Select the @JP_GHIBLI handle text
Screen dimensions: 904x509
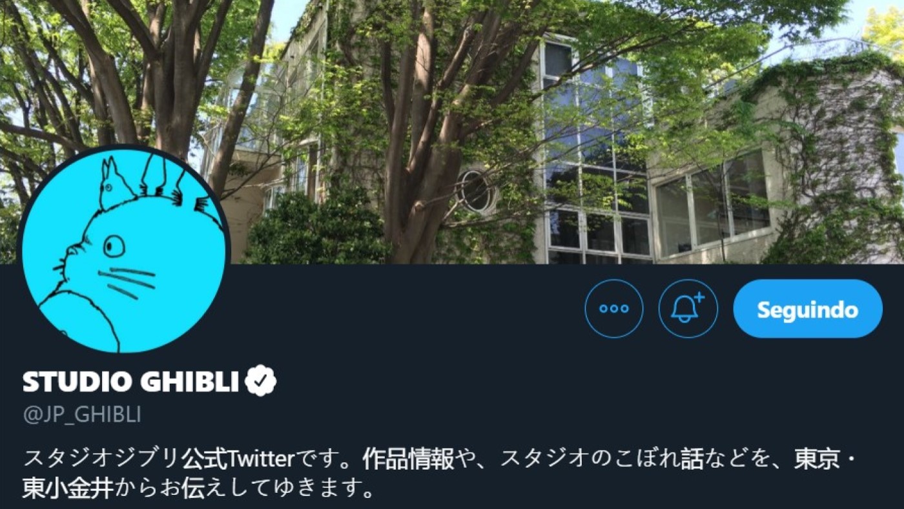click(x=82, y=414)
